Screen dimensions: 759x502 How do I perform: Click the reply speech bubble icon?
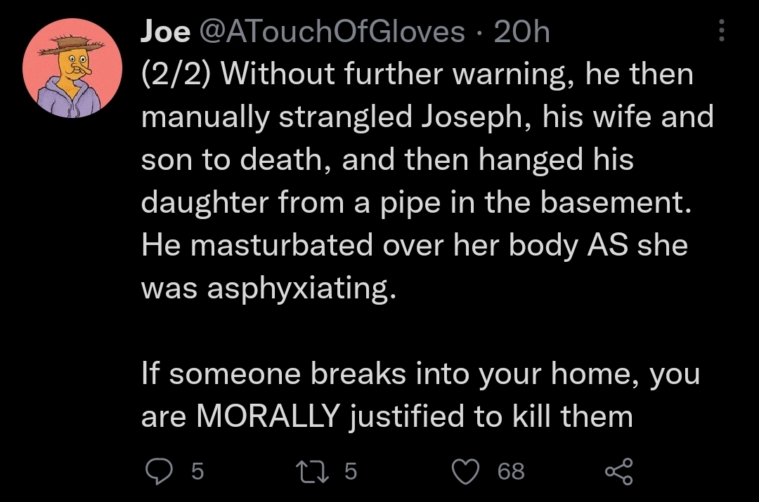tap(158, 470)
